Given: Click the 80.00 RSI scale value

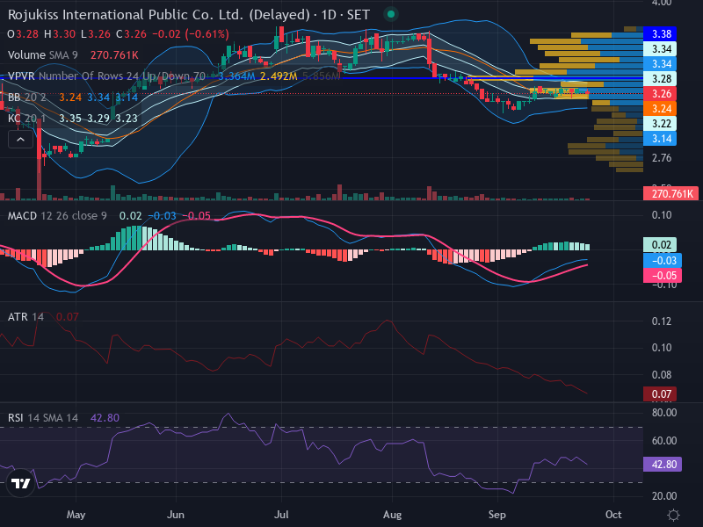Looking at the screenshot, I should [x=664, y=412].
